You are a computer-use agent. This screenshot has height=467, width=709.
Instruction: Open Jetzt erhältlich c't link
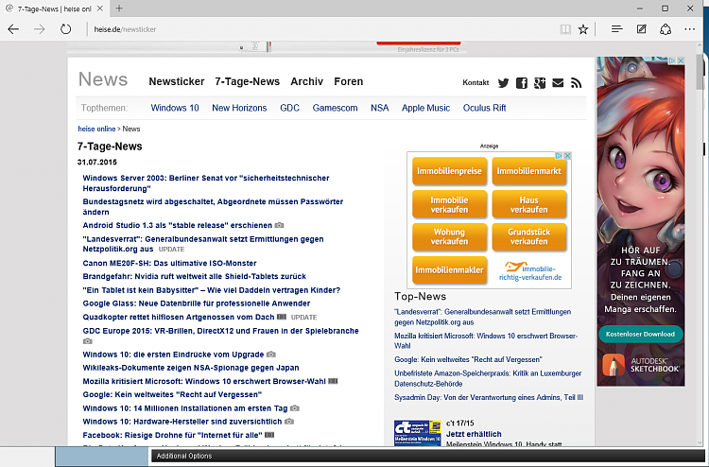coord(474,434)
